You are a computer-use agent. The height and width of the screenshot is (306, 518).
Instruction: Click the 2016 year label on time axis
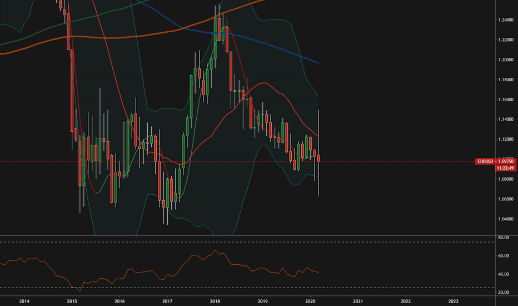(x=119, y=301)
